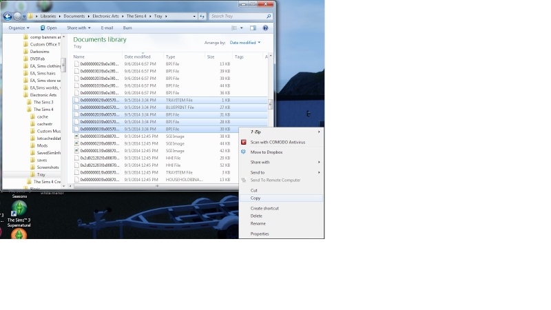The image size is (551, 310).
Task: Click the DVDFab folder icon
Action: click(x=25, y=59)
